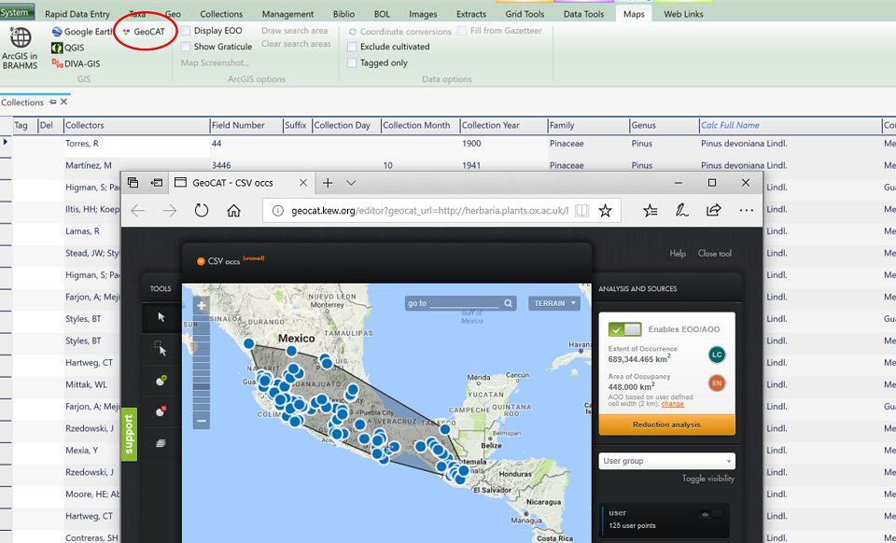Viewport: 896px width, 543px height.
Task: Open the browser reading view icon
Action: [581, 211]
